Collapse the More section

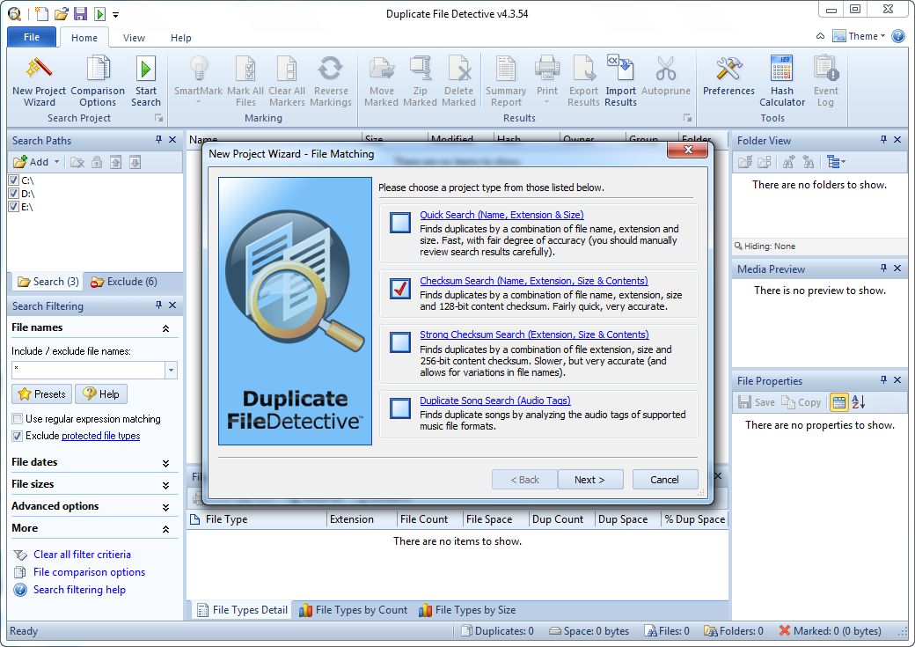[x=165, y=529]
